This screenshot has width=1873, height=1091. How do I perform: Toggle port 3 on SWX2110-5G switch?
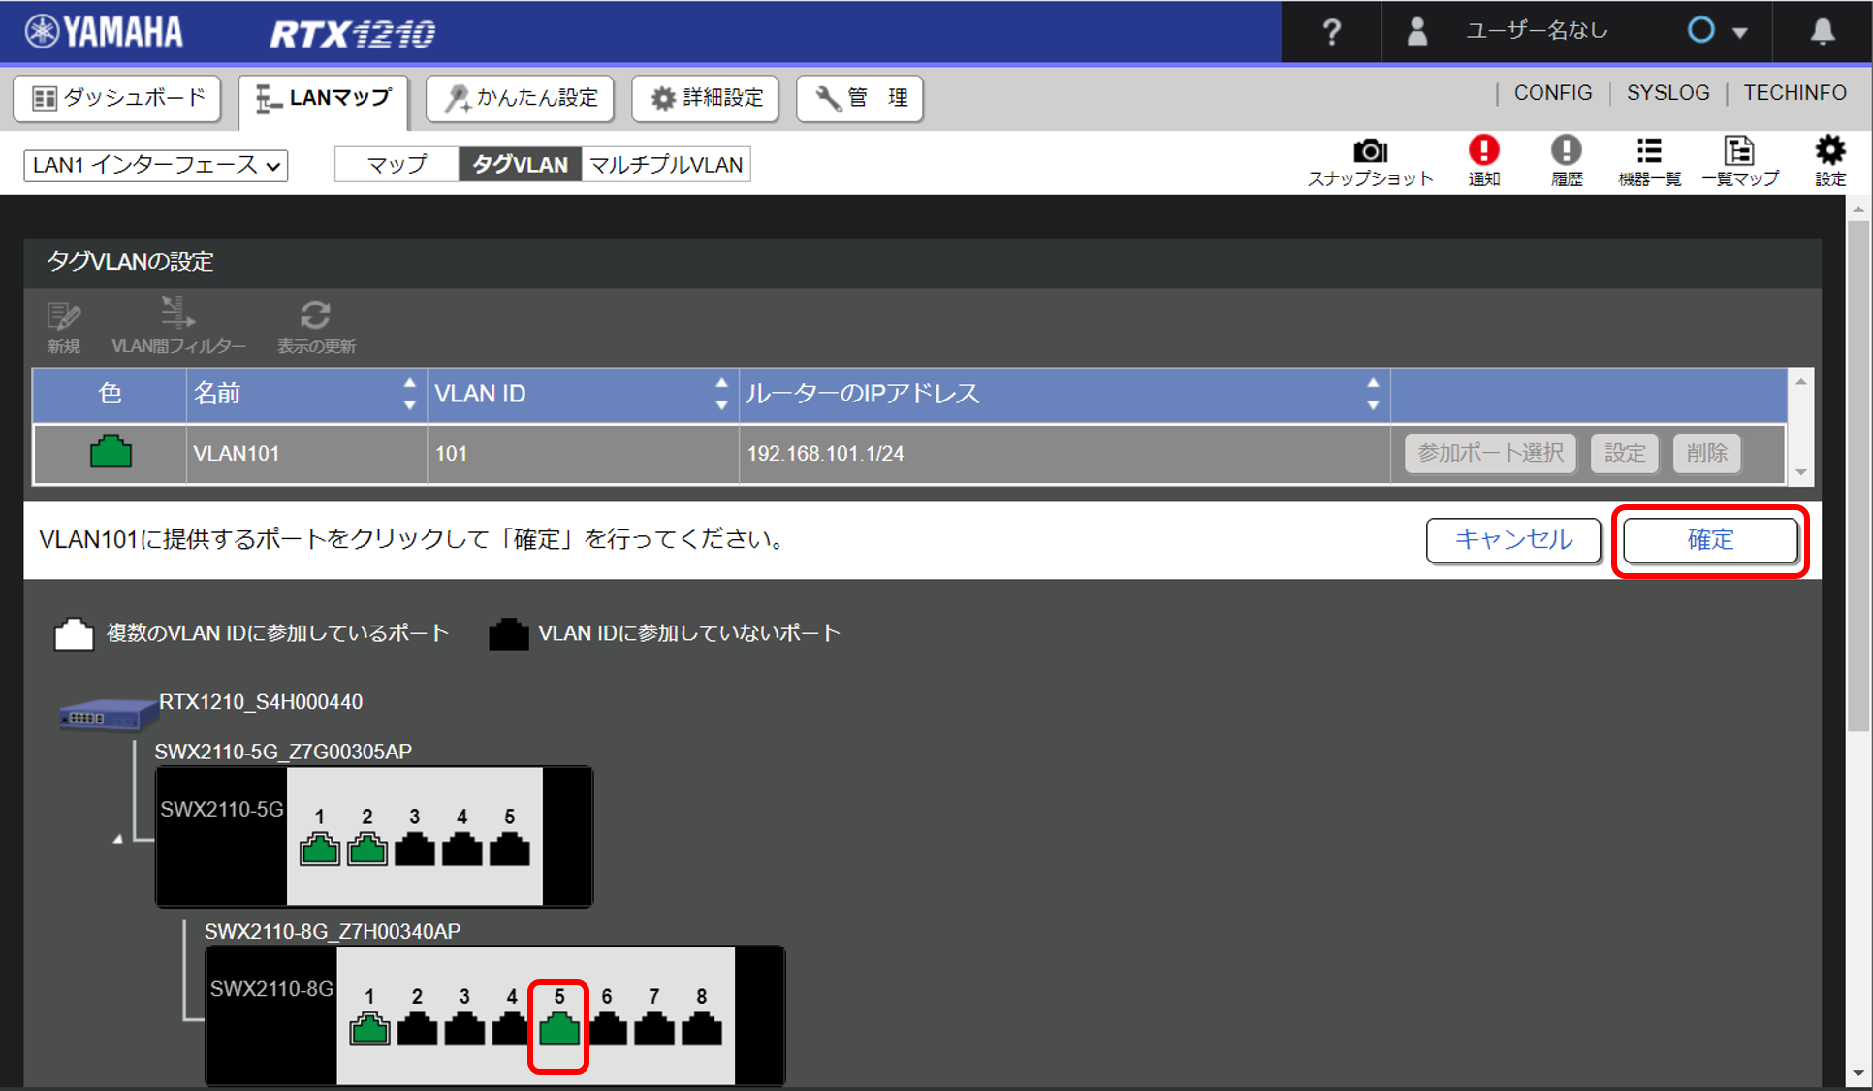415,850
